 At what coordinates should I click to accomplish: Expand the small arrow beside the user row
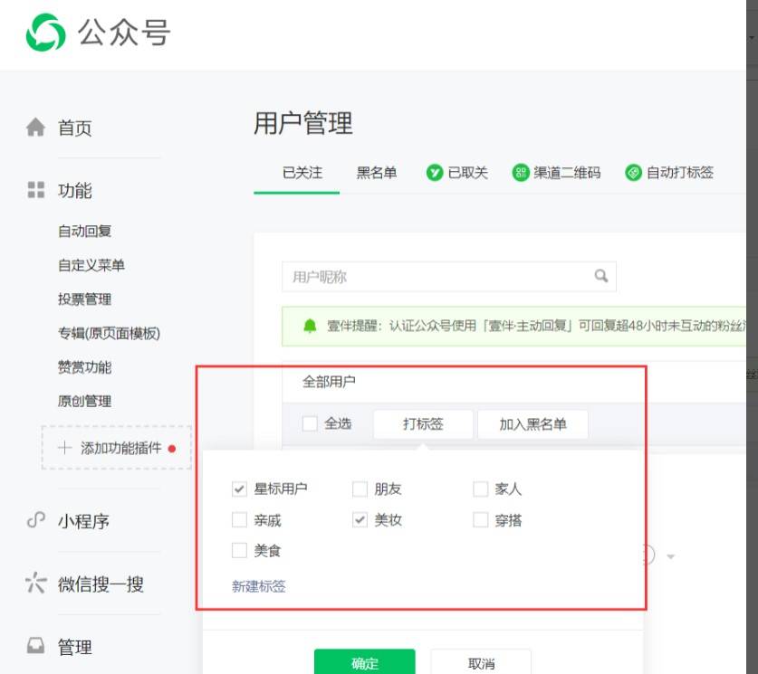pos(670,556)
